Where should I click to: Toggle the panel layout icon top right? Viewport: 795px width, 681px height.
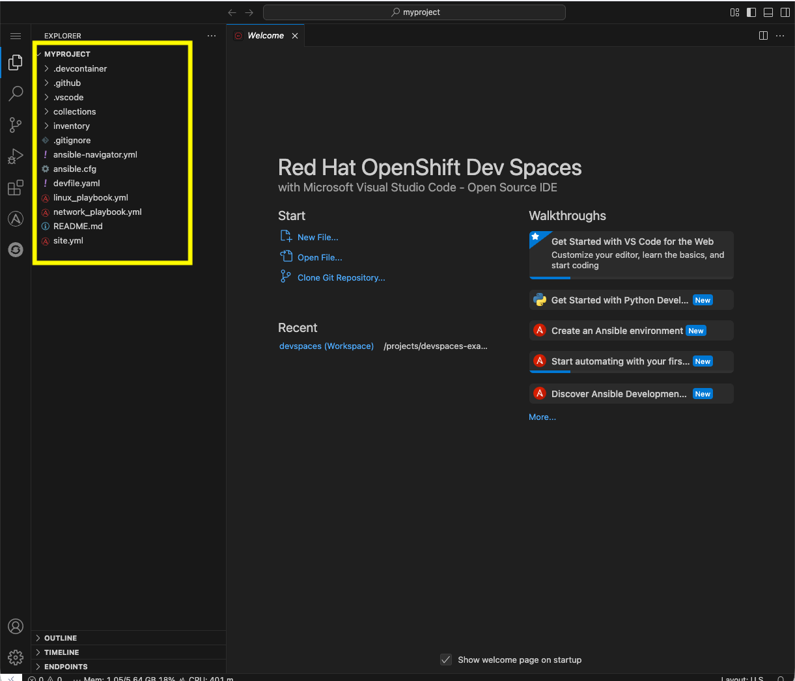tap(768, 12)
